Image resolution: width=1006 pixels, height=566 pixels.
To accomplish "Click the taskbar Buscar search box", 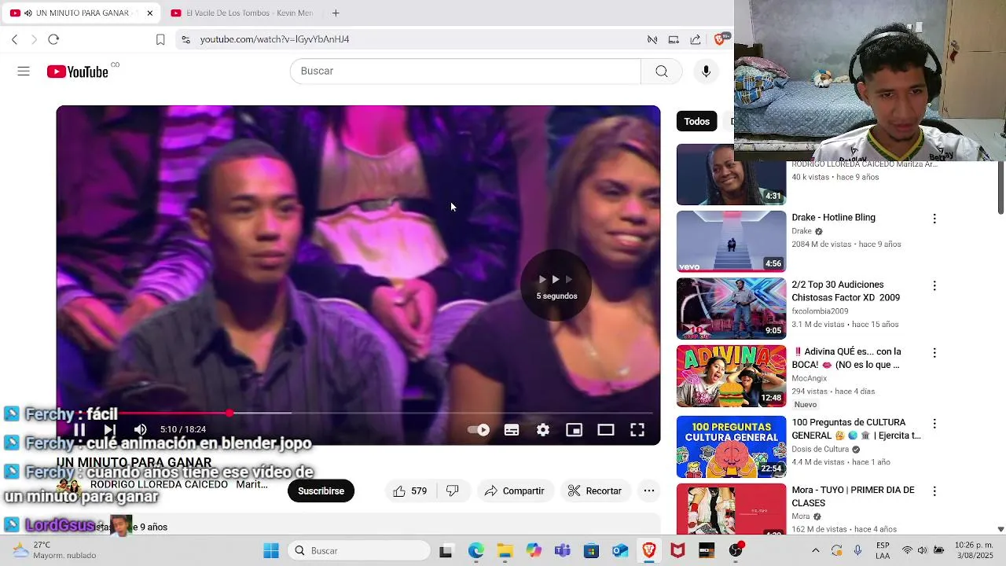I will point(359,551).
